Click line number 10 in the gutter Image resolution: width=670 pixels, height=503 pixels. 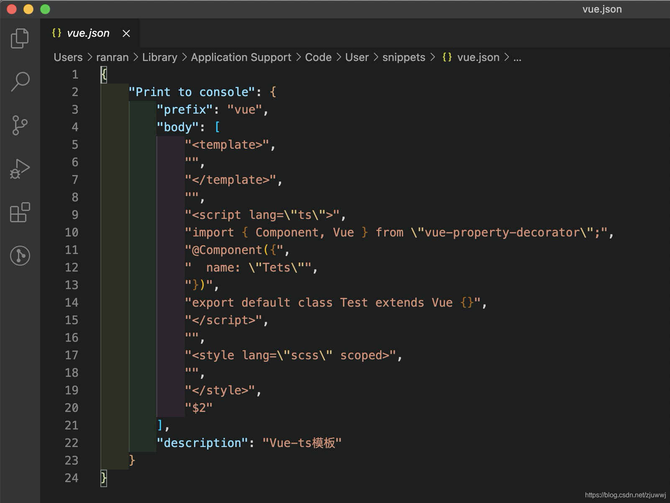coord(72,232)
